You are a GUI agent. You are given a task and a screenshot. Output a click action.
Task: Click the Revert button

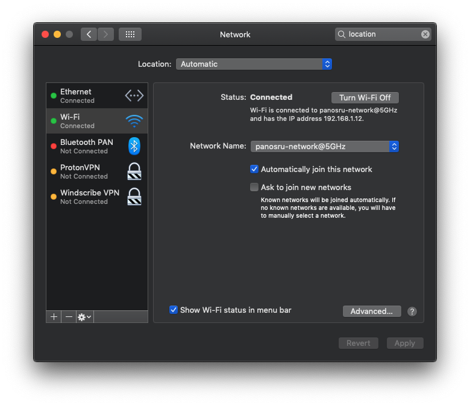(358, 343)
